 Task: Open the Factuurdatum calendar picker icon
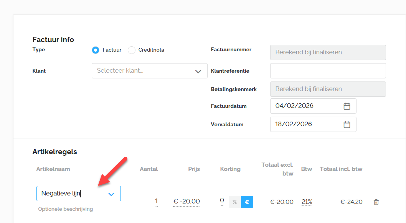(347, 106)
